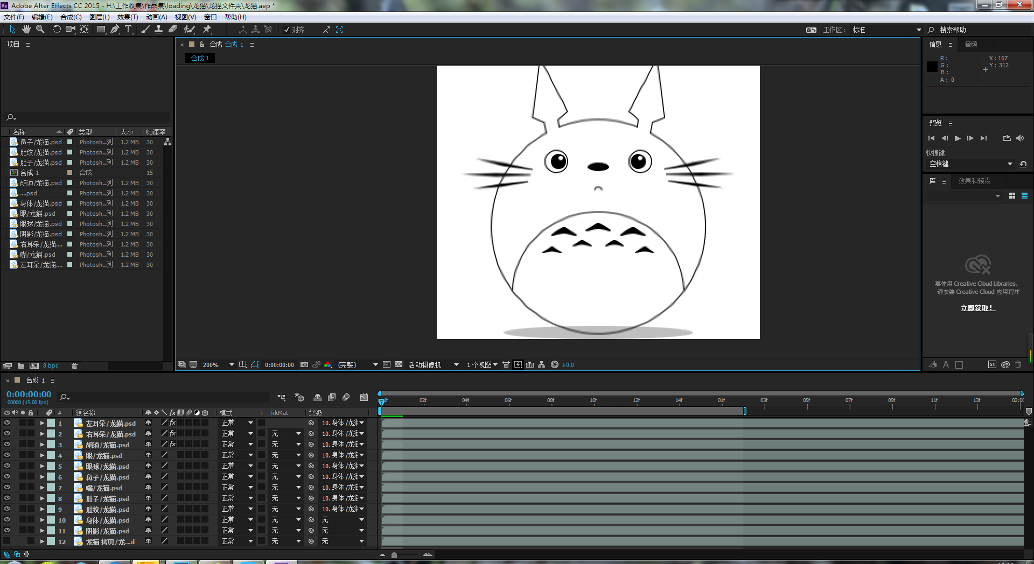
Task: Select the Pan Behind anchor point tool
Action: pos(85,30)
